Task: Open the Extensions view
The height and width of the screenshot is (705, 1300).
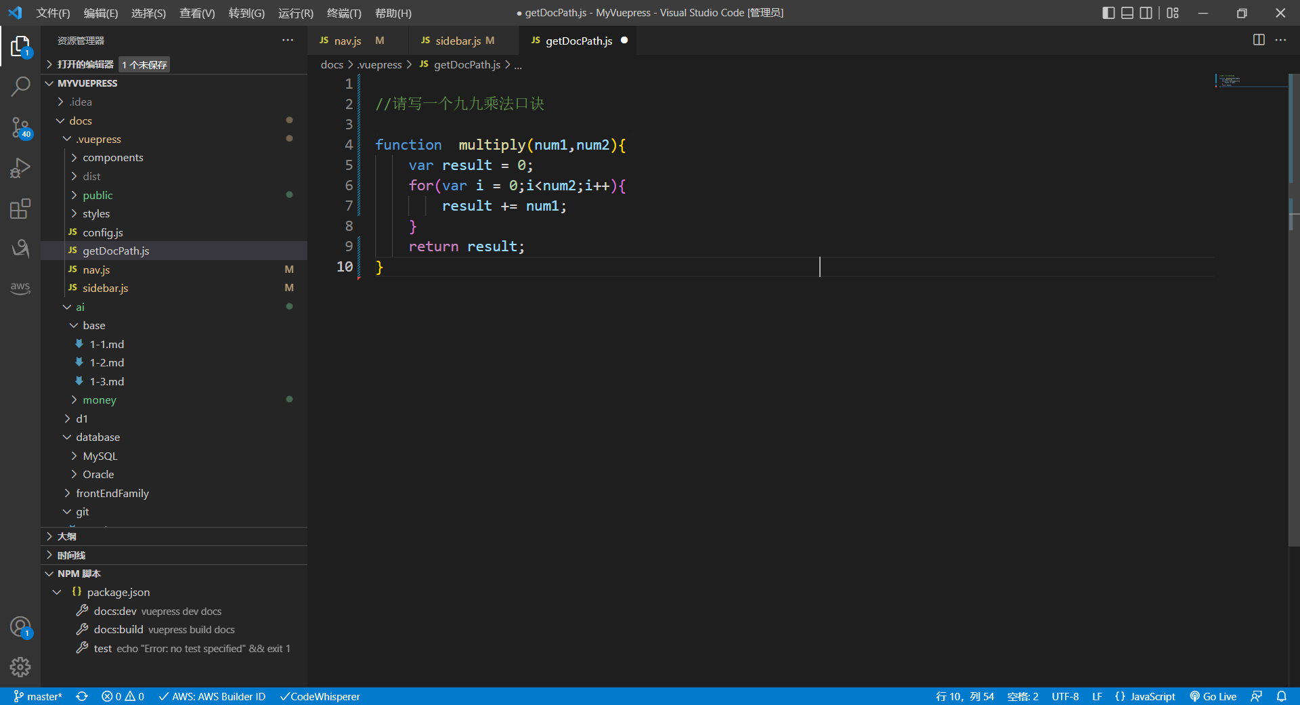Action: point(20,209)
